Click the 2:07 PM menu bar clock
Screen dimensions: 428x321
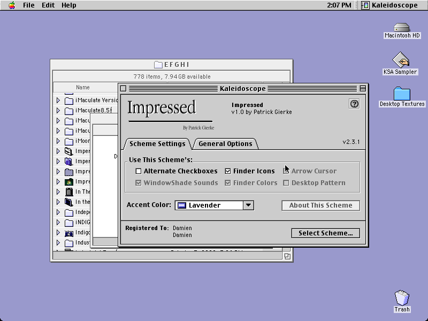[x=339, y=5]
